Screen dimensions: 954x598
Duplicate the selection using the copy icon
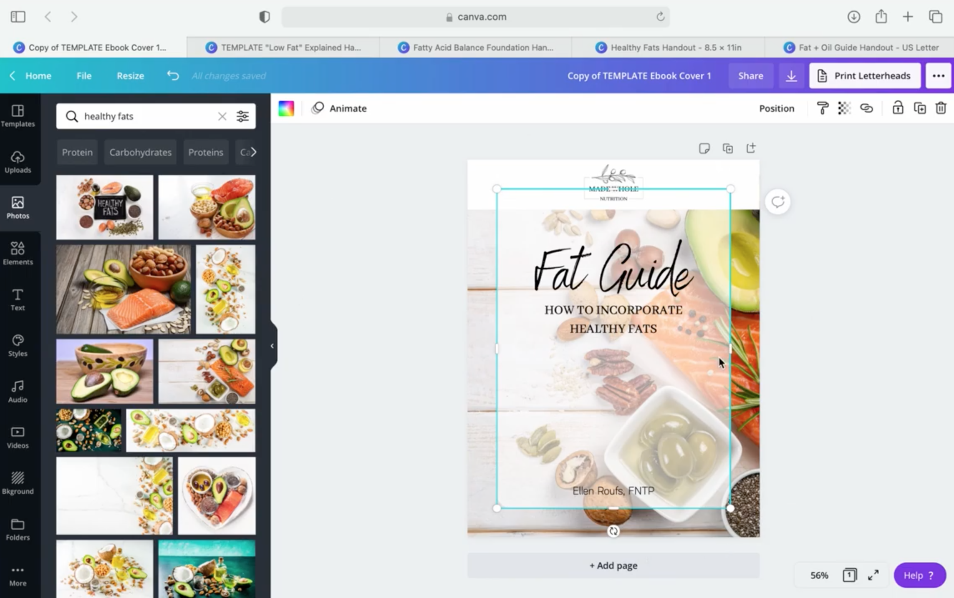coord(919,108)
